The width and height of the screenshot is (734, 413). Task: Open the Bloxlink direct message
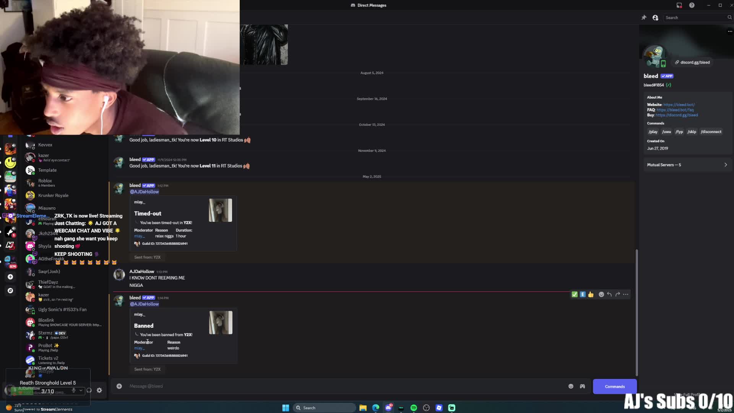[65, 322]
